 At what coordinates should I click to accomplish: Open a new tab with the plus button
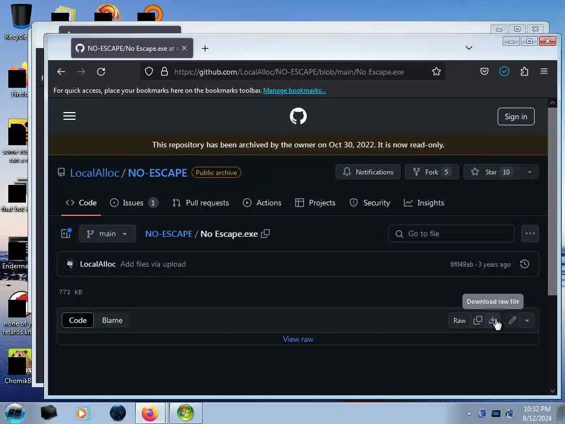205,49
